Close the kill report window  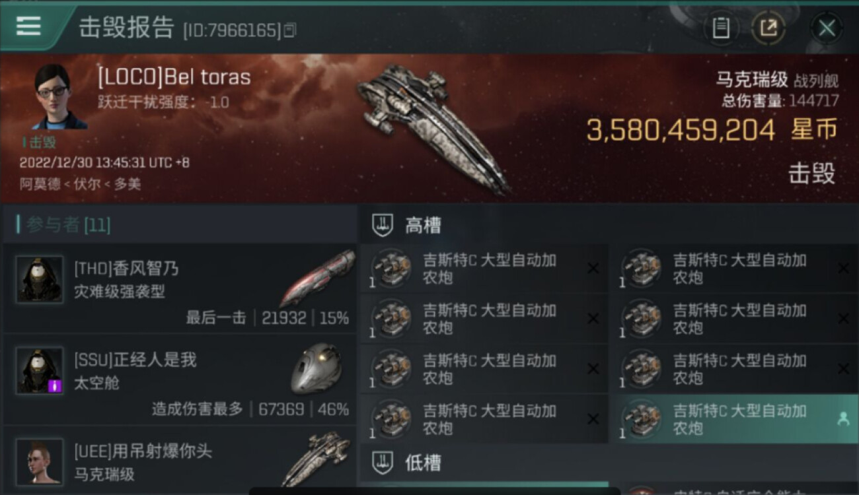click(x=827, y=28)
